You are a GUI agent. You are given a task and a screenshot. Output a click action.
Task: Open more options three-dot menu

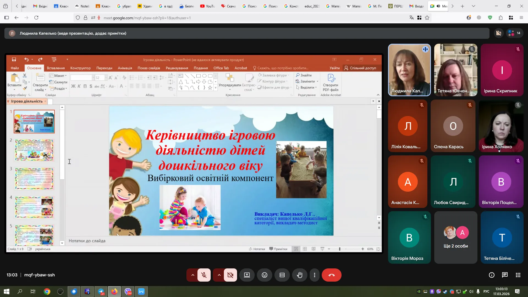pos(314,275)
